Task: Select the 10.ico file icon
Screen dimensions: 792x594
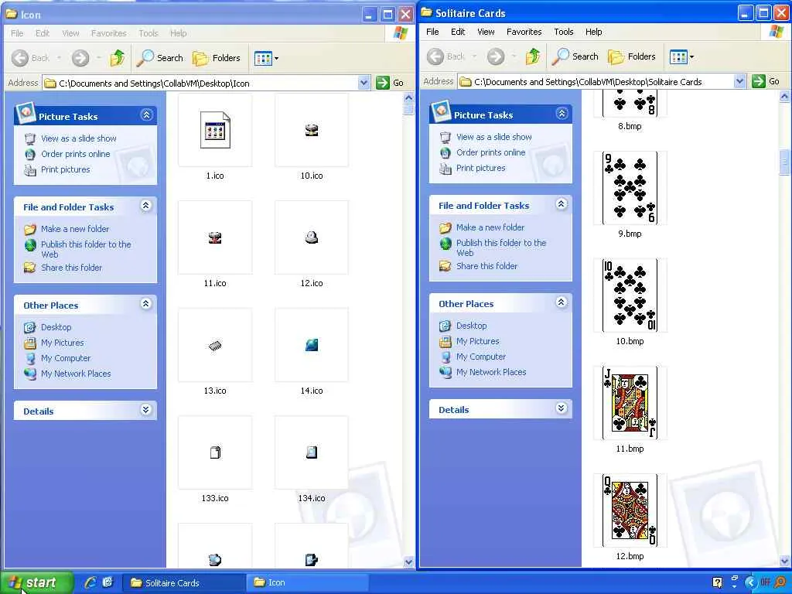Action: click(x=312, y=130)
